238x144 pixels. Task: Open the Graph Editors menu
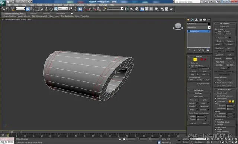(x=69, y=5)
